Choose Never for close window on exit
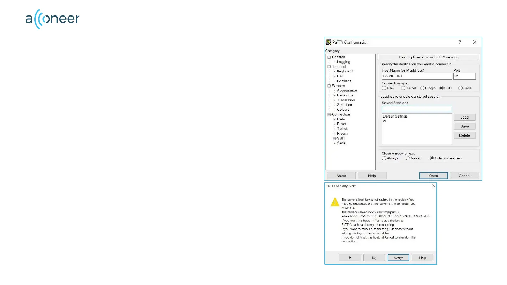This screenshot has width=507, height=285. click(x=408, y=158)
